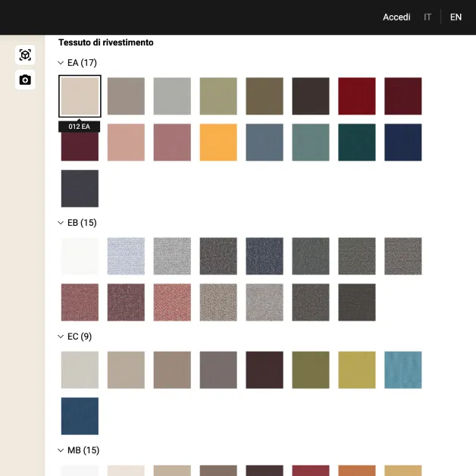Select the slate blue EA swatch

click(x=265, y=142)
